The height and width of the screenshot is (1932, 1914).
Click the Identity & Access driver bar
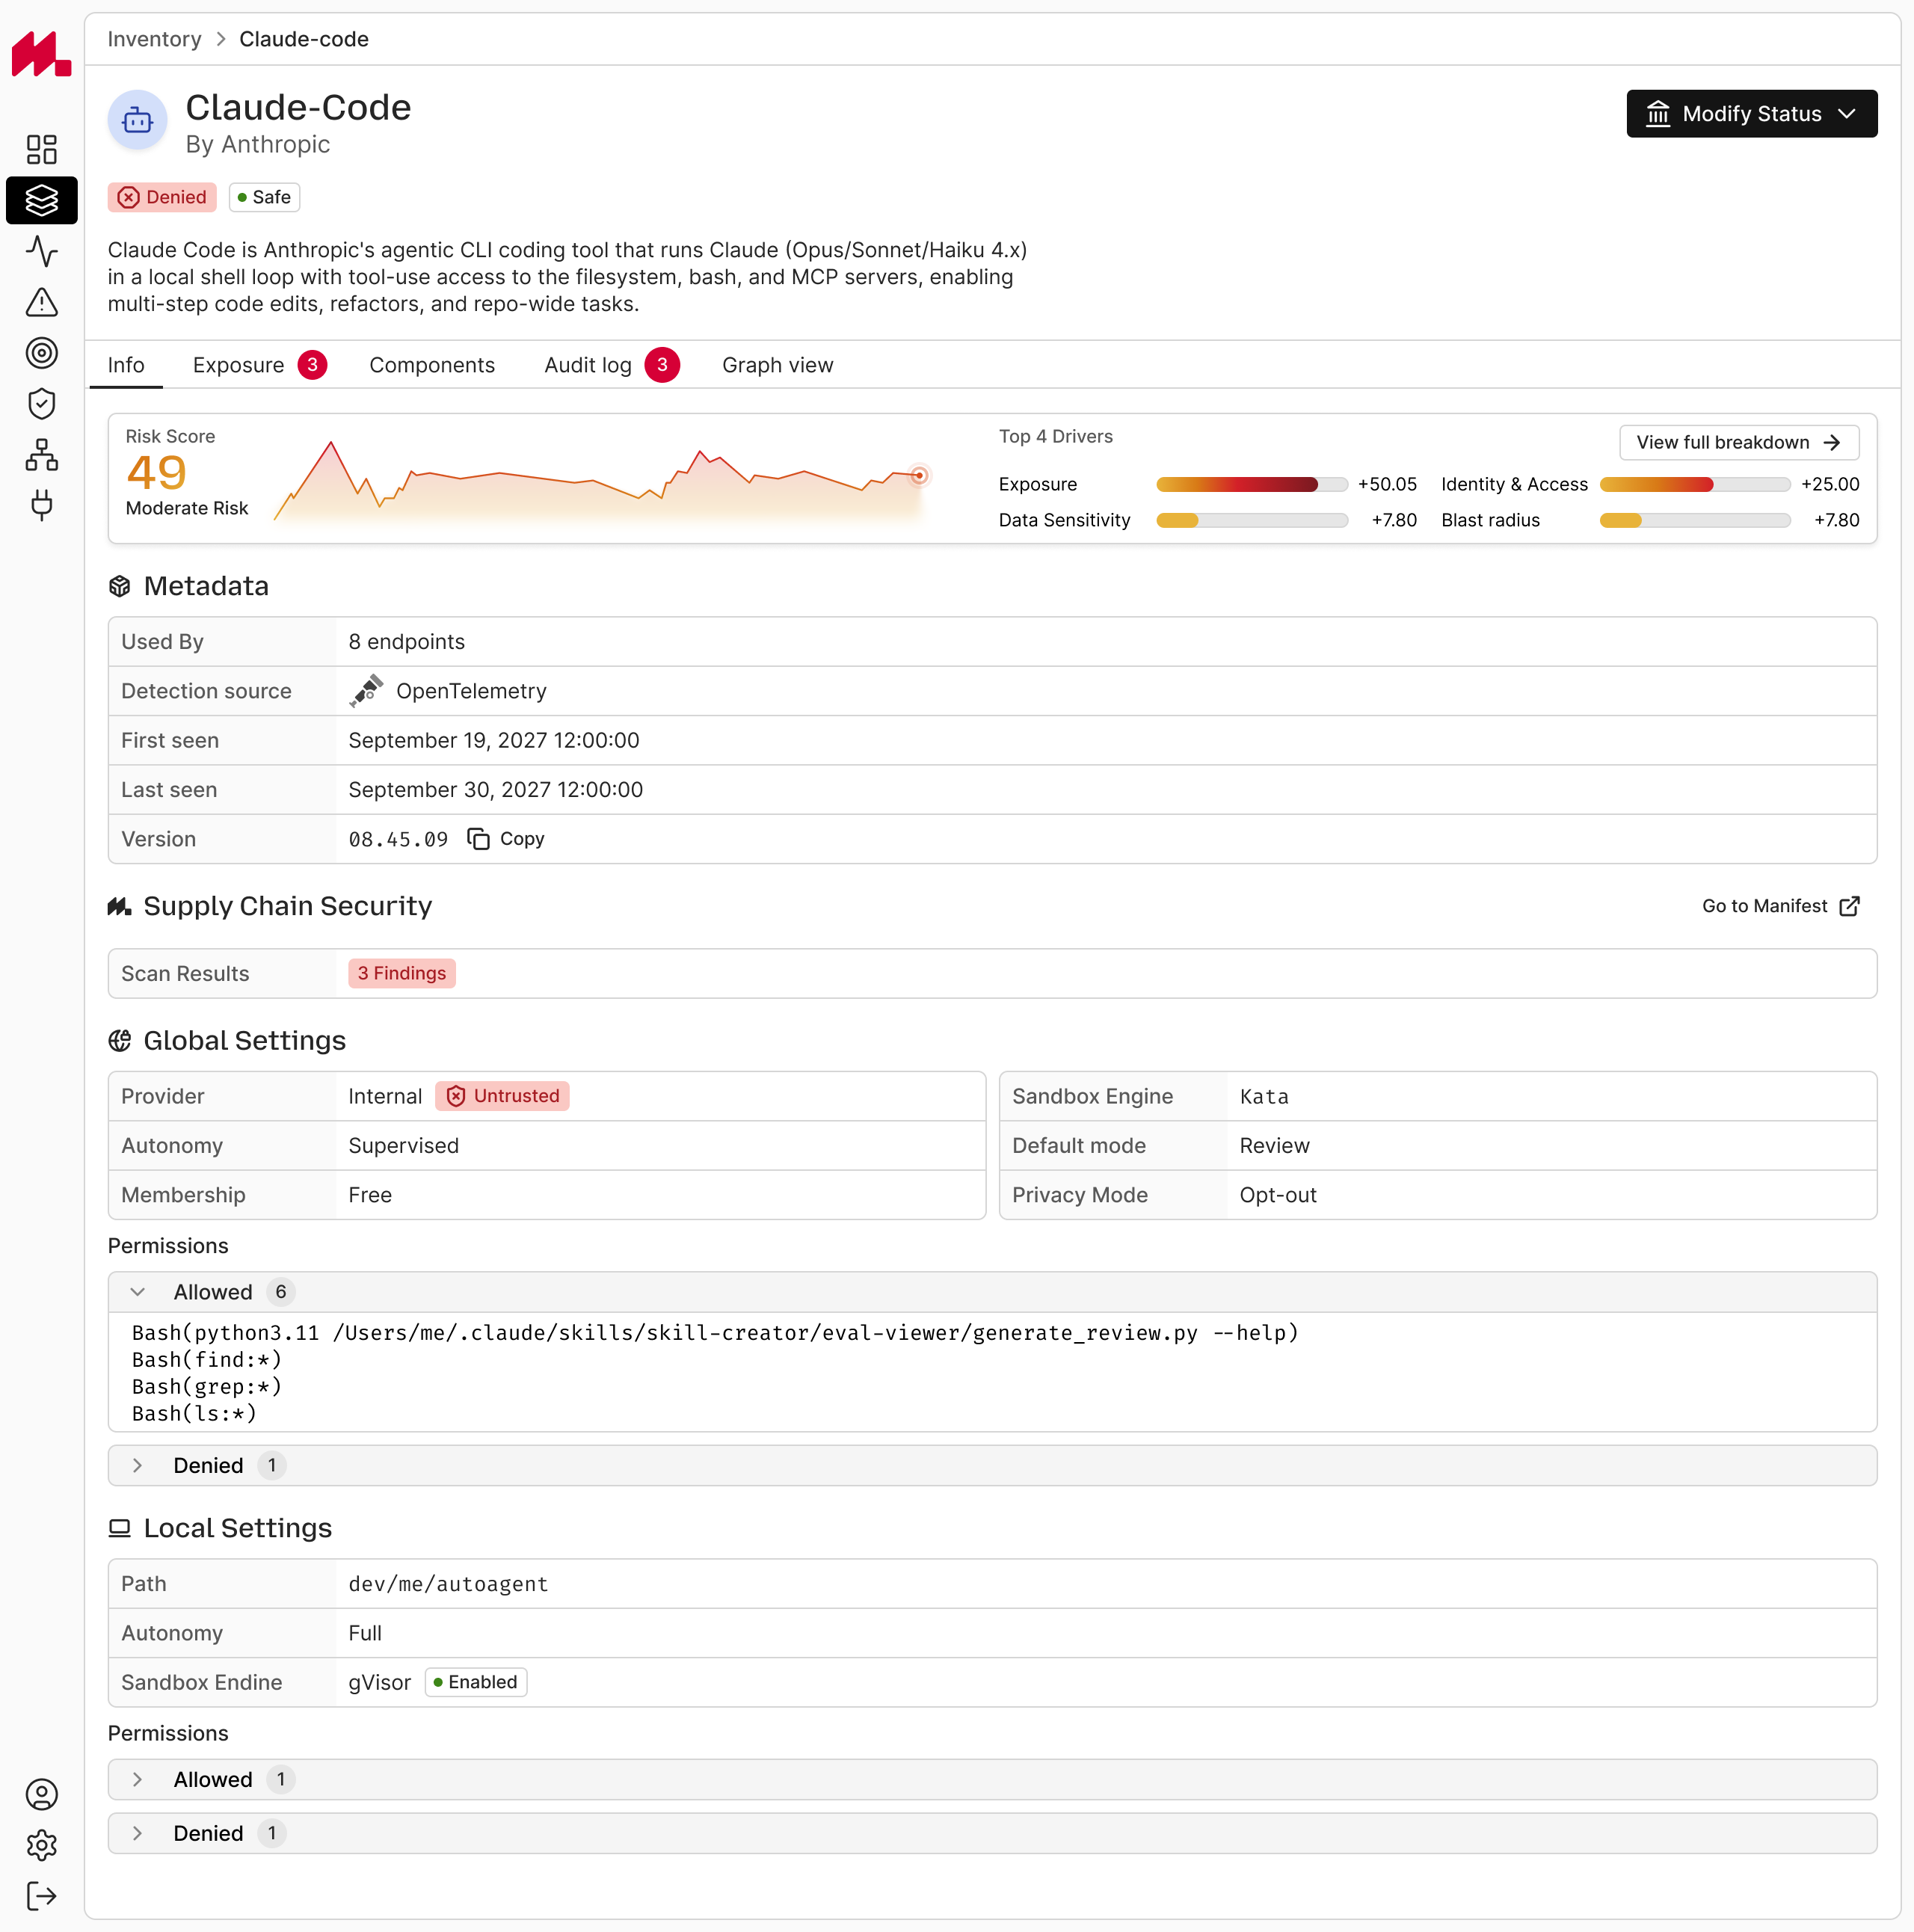[x=1695, y=484]
